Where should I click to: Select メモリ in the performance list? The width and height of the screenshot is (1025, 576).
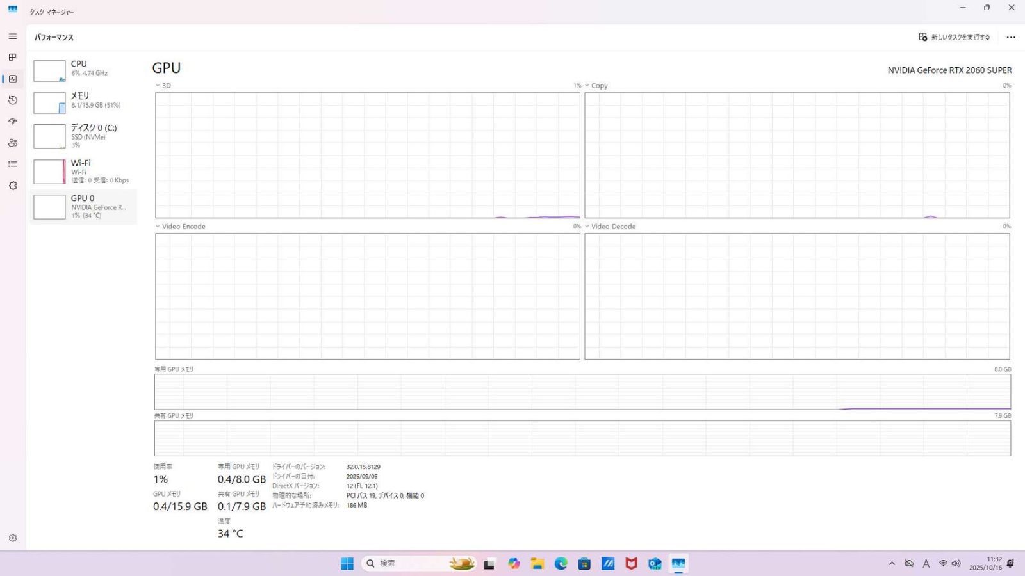(83, 101)
